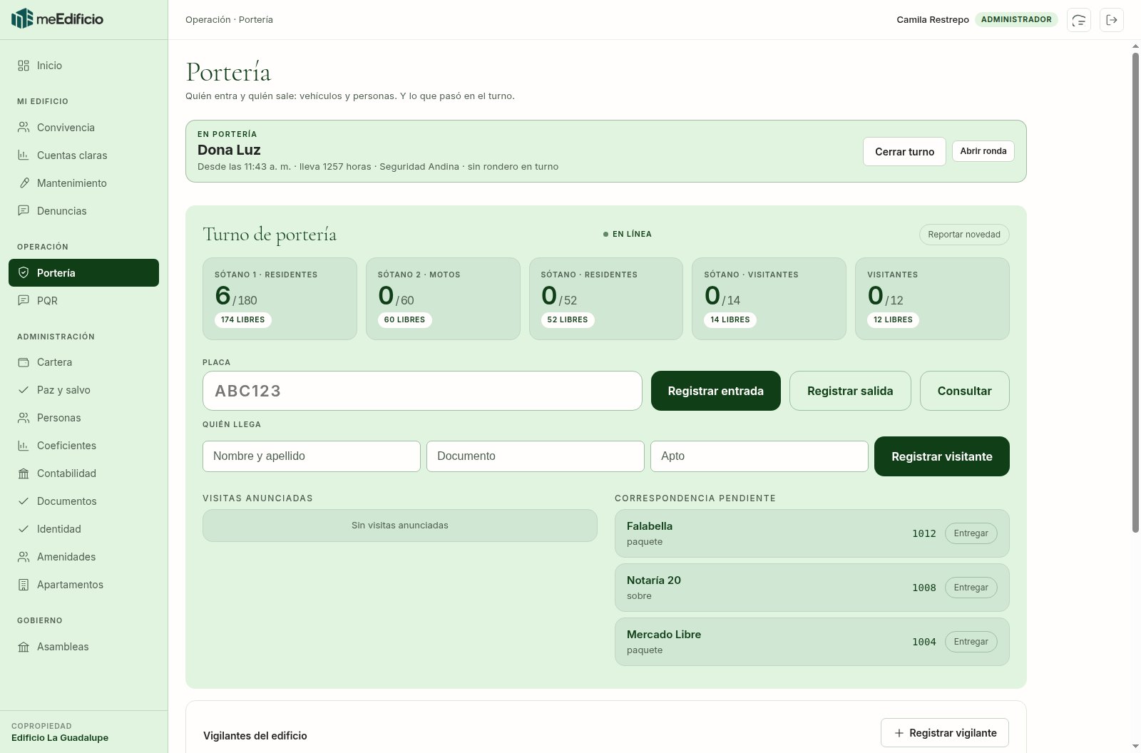Click Abrir ronda button
The height and width of the screenshot is (753, 1141).
983,151
